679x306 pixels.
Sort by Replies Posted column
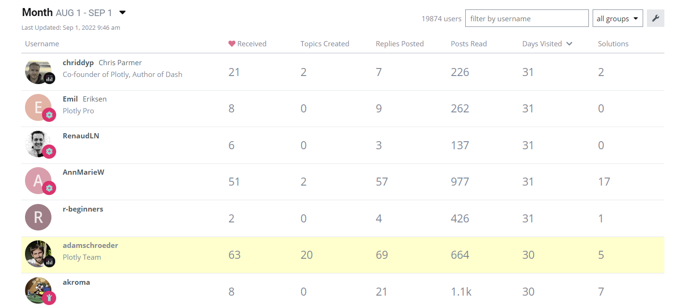[x=400, y=44]
